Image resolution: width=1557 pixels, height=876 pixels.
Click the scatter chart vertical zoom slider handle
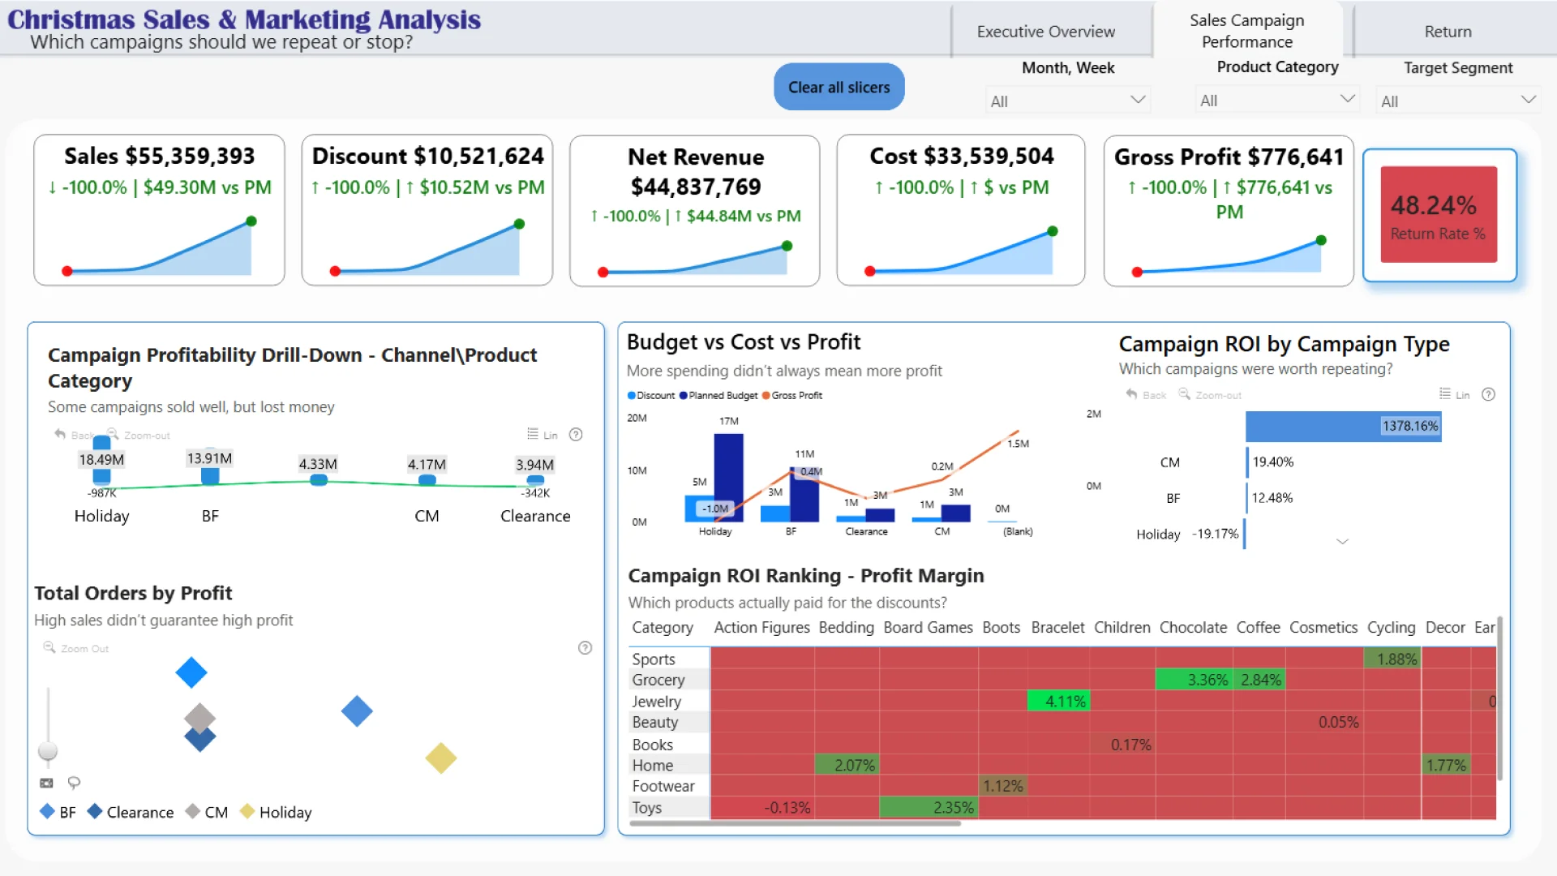click(48, 751)
